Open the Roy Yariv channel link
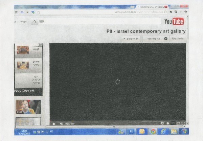Image resolution: width=203 pixels, height=141 pixels. tap(178, 39)
